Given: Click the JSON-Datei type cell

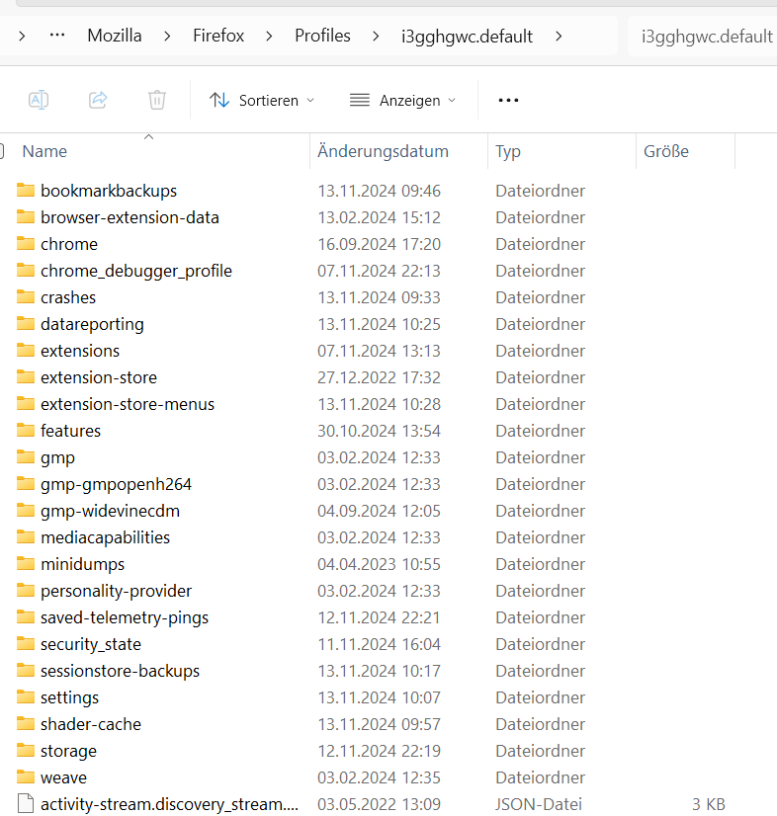Looking at the screenshot, I should 539,804.
